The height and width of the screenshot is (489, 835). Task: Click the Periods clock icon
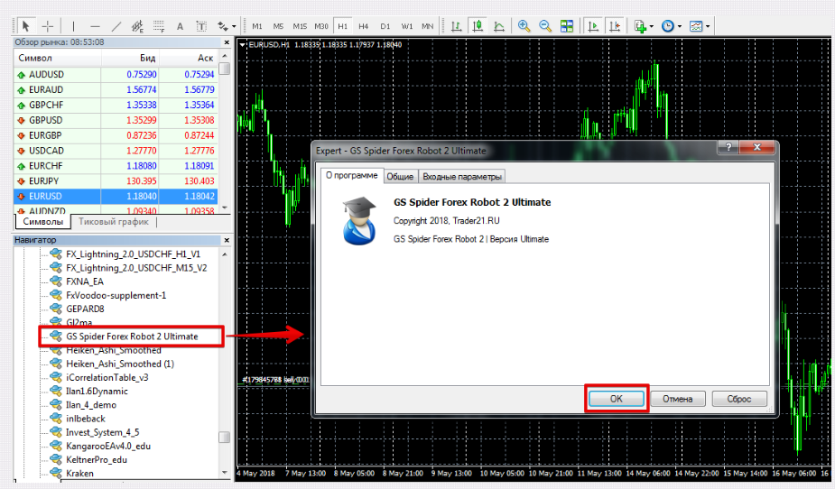(668, 26)
